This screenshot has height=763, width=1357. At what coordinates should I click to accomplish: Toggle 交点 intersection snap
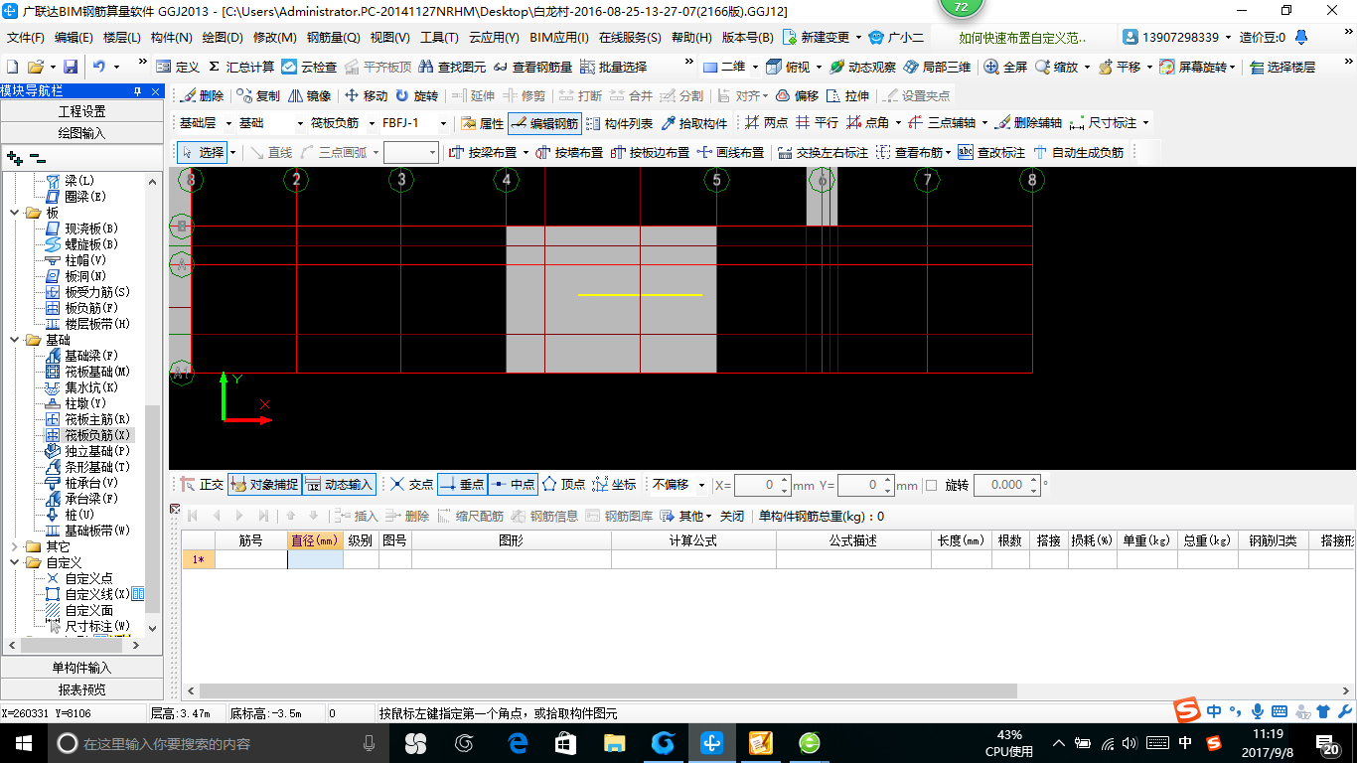click(411, 485)
